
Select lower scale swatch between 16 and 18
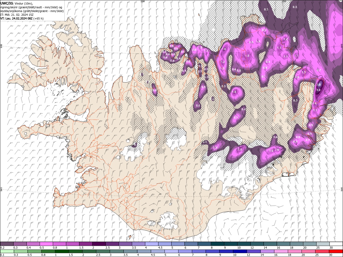coord(281,251)
